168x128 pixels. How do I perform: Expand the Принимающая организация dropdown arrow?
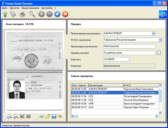[x=153, y=34]
